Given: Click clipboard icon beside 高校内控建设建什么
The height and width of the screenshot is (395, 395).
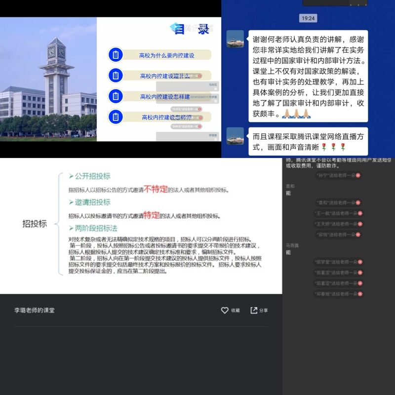Looking at the screenshot, I should point(115,76).
